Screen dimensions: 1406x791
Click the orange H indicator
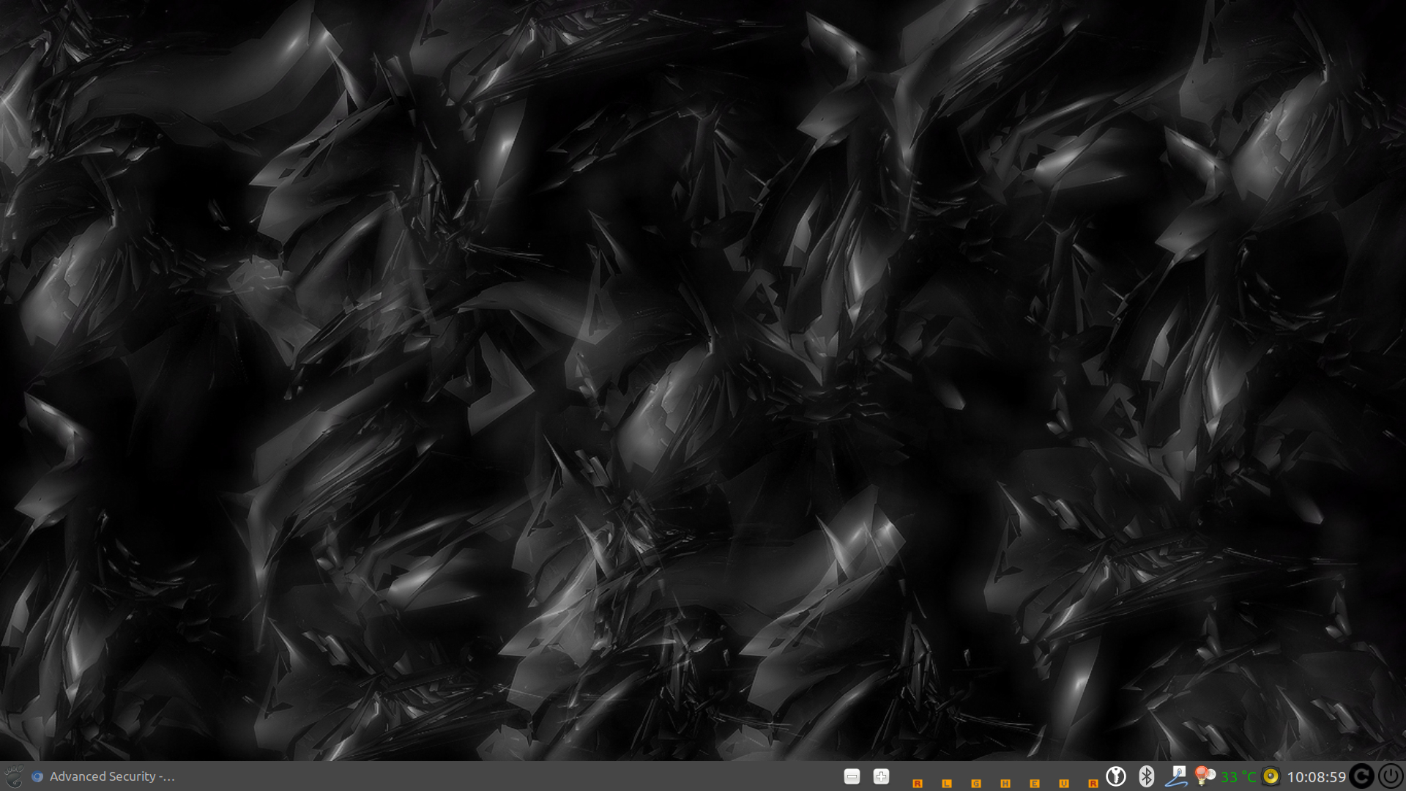(x=1005, y=783)
